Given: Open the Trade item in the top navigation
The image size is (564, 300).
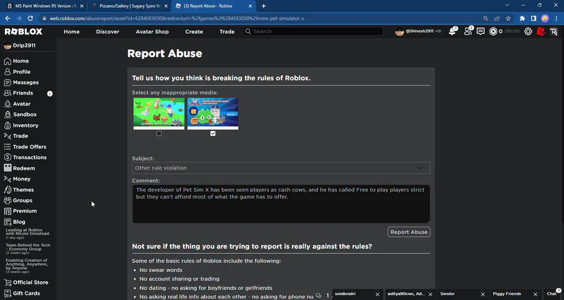Looking at the screenshot, I should pos(227,31).
